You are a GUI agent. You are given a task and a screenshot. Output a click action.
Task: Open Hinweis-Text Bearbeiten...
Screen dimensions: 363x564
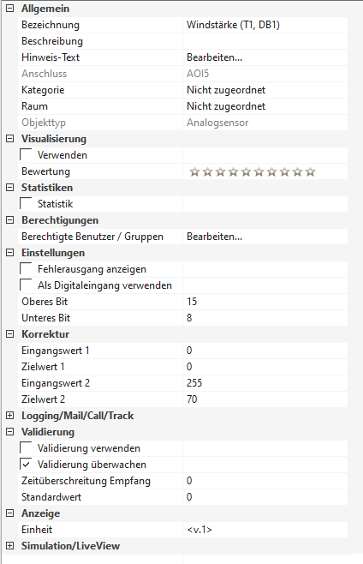point(215,57)
